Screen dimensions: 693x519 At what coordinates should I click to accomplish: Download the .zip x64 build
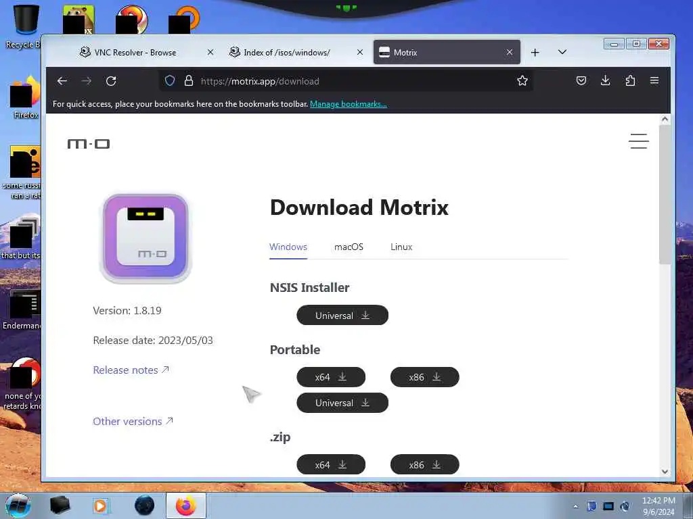pos(331,465)
